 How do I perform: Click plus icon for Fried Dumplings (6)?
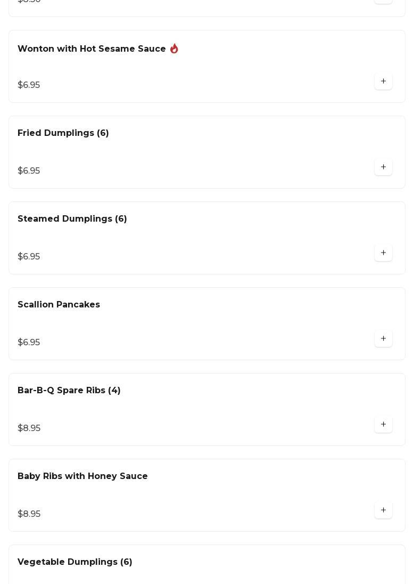tap(383, 167)
